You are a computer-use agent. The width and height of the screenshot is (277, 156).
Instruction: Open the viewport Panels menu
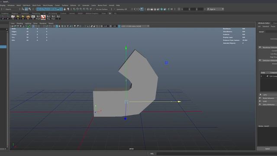(x=51, y=23)
